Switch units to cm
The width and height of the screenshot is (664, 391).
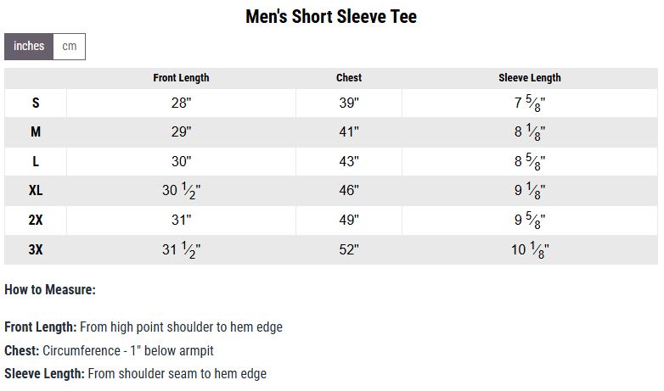click(69, 47)
